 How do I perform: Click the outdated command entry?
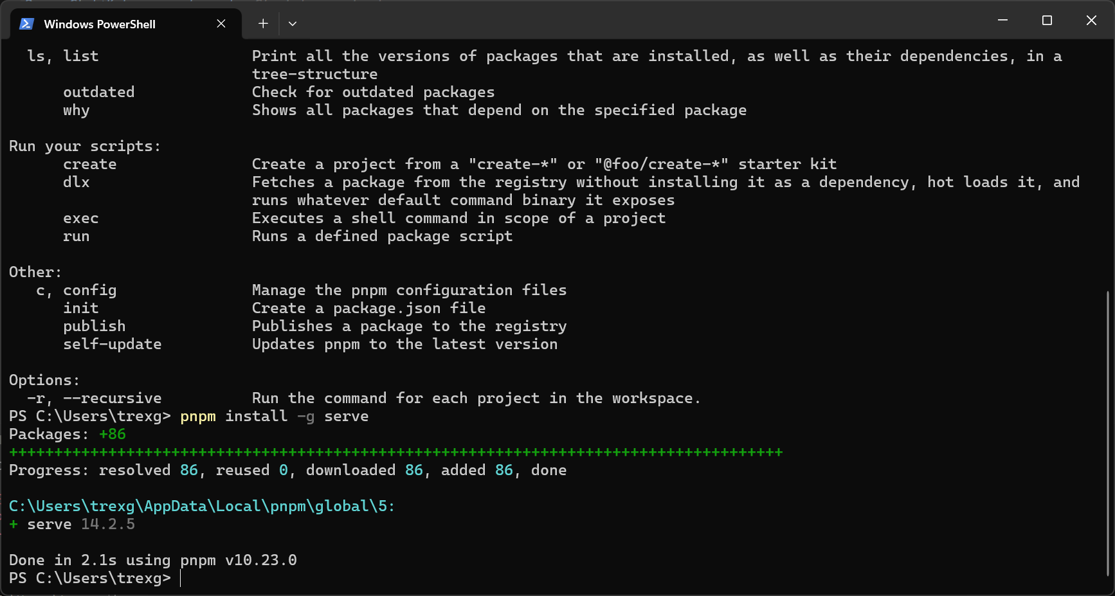point(98,93)
